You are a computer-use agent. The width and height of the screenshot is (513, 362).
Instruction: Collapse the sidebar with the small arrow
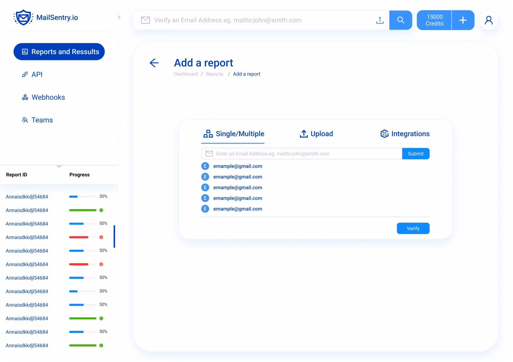coord(119,17)
